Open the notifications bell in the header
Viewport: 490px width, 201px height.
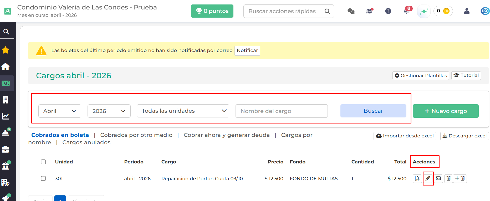pyautogui.click(x=406, y=11)
